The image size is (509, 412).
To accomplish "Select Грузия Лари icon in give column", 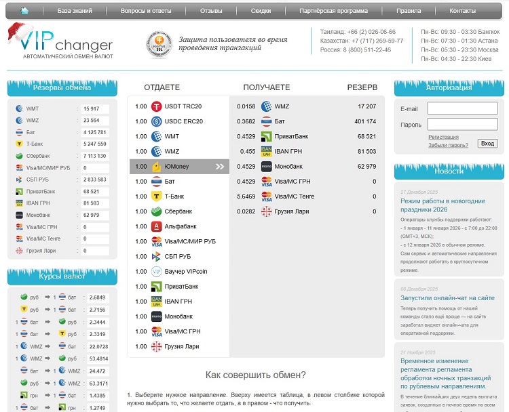I will [x=157, y=346].
